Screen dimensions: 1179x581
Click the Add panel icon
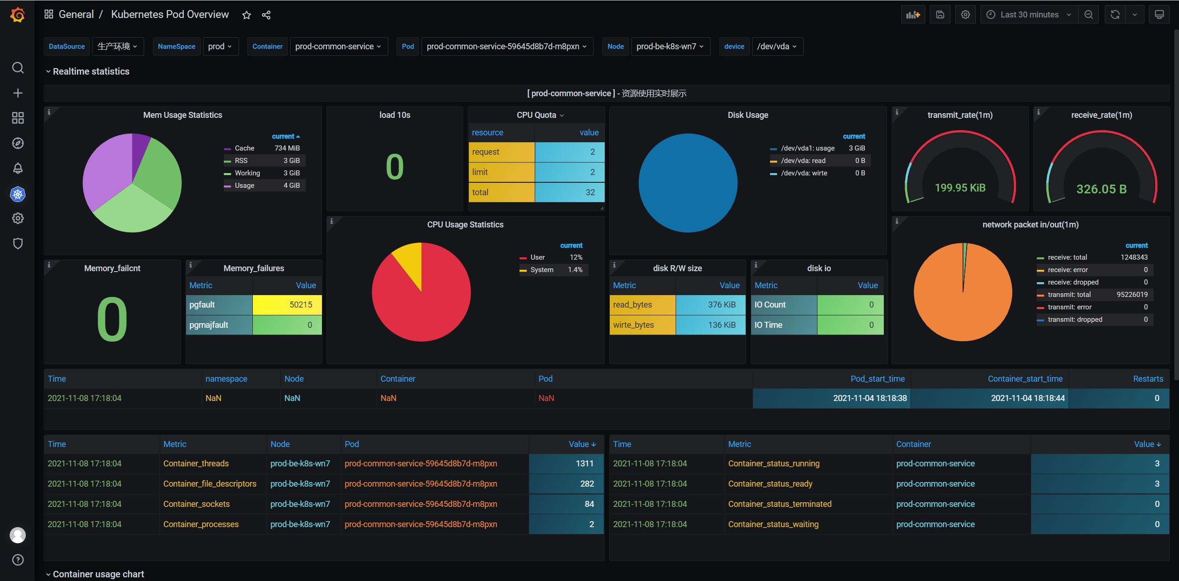(913, 15)
